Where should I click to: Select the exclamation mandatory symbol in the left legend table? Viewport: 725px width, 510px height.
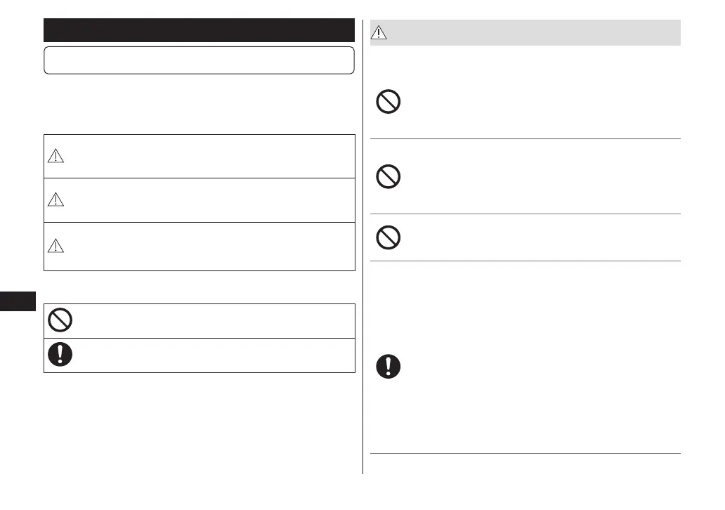60,355
